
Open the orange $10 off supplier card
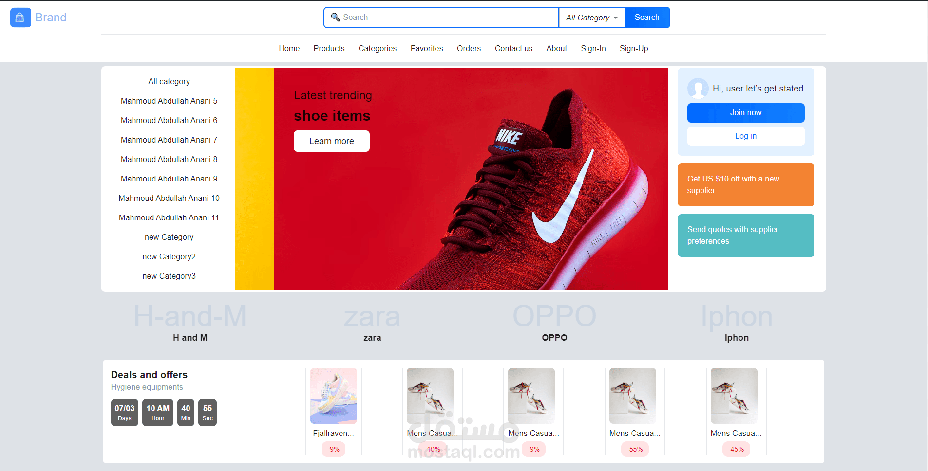point(746,185)
